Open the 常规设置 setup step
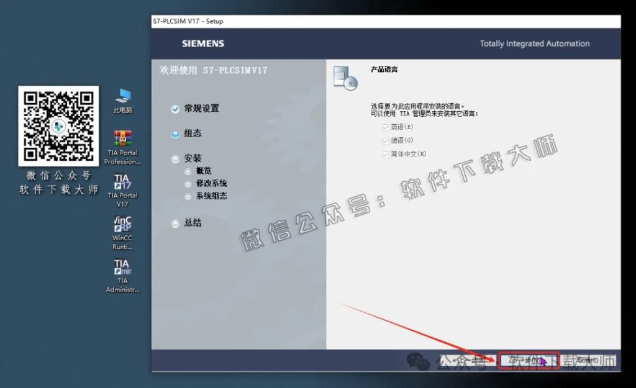 [x=201, y=107]
